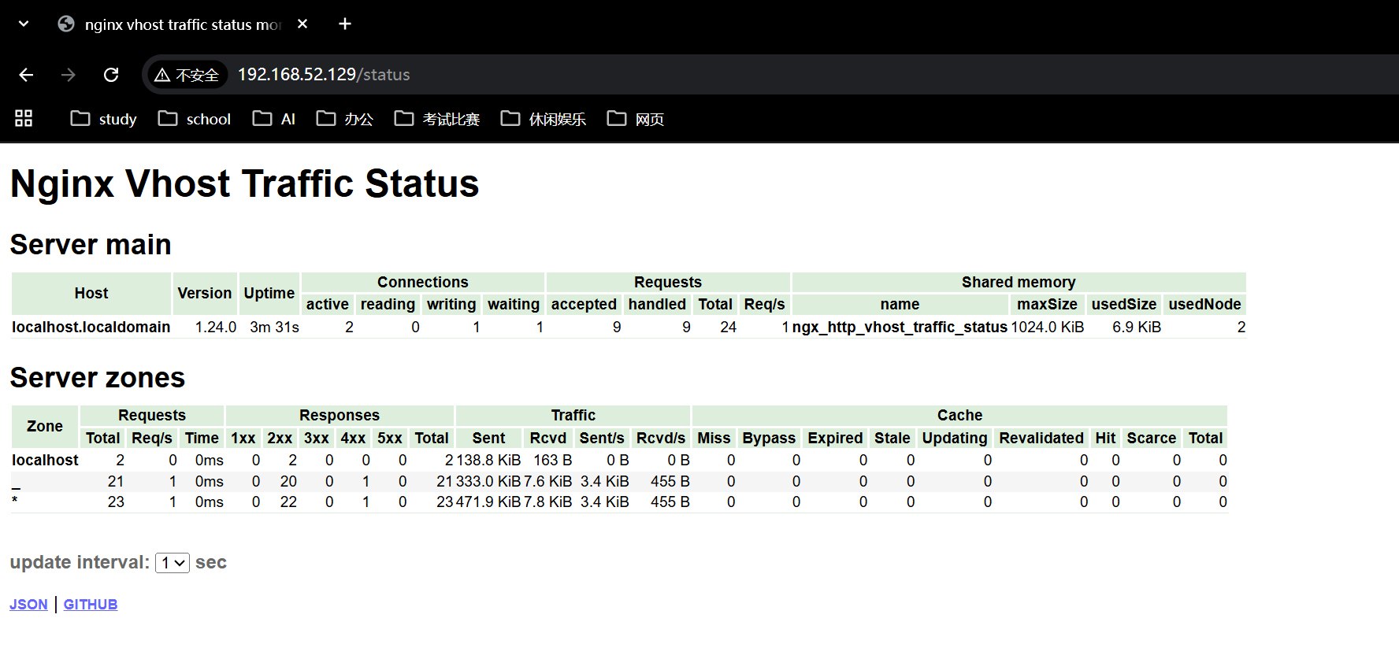The image size is (1399, 659).
Task: Click the Sent value 138.8 KiB
Action: (488, 460)
